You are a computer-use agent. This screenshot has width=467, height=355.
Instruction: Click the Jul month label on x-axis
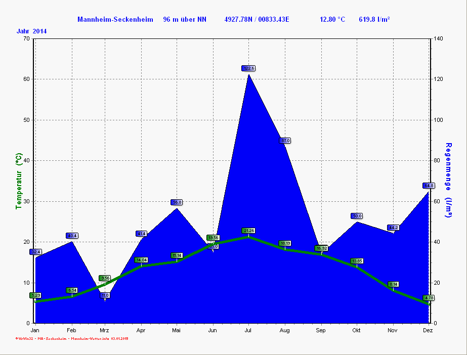(248, 330)
